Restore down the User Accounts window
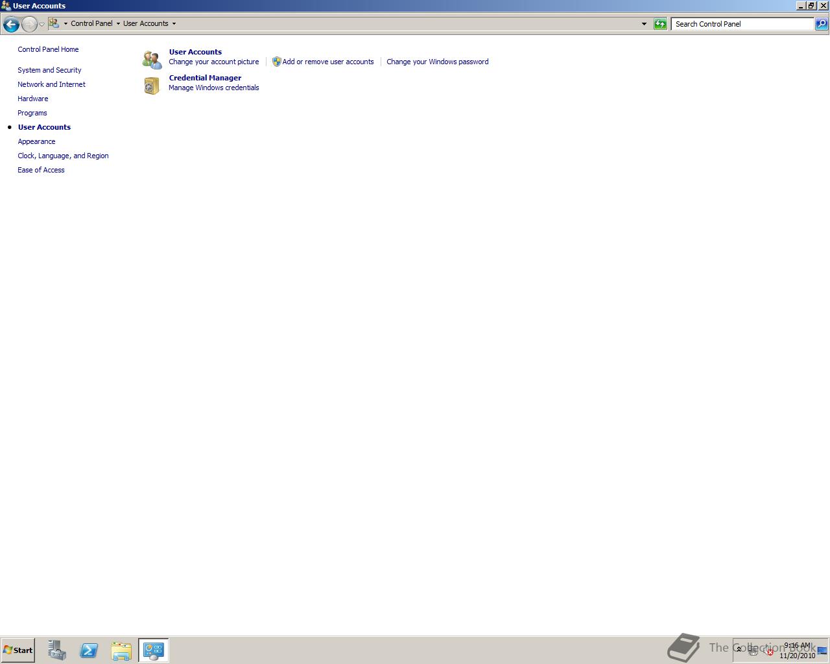 coord(811,6)
